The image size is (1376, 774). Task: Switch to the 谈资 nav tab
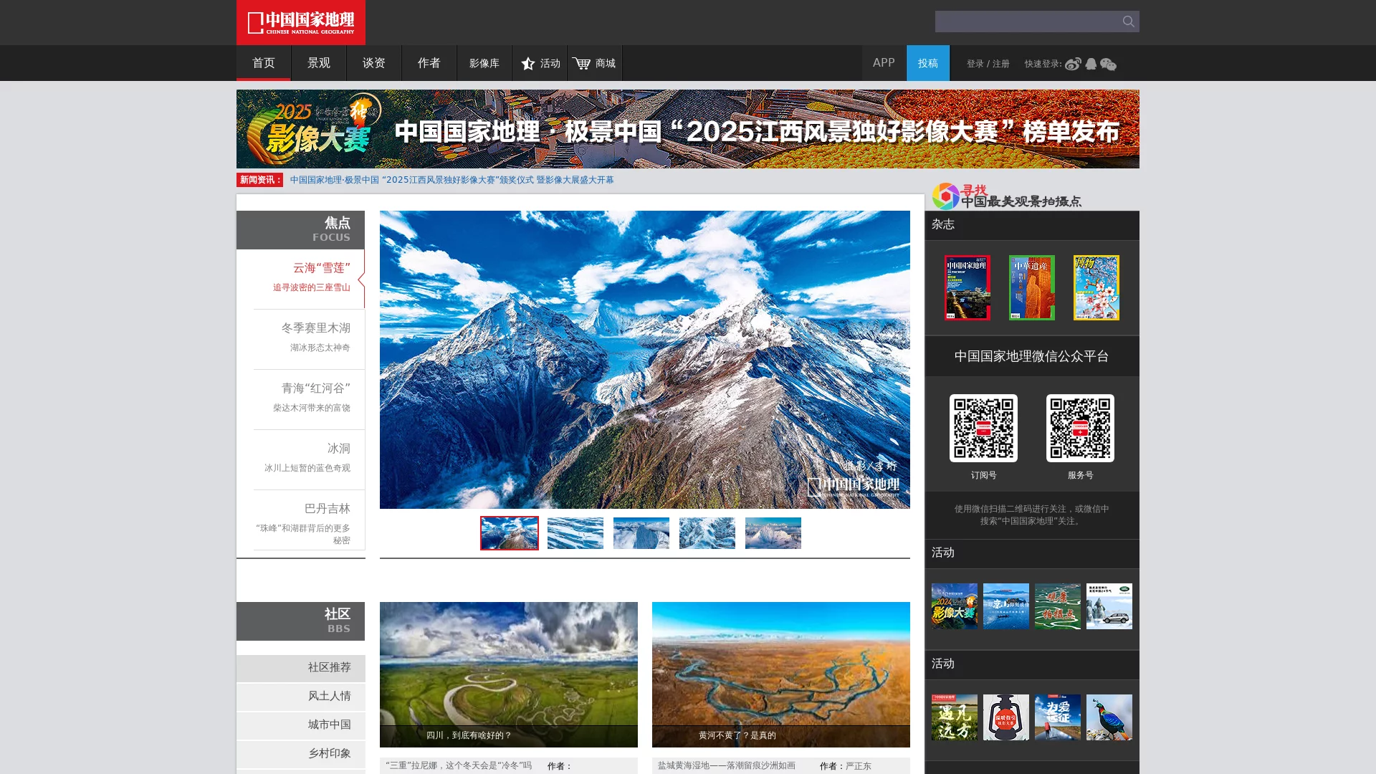(x=373, y=63)
